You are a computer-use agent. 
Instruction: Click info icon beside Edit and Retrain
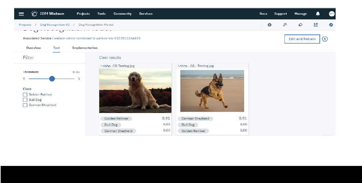pyautogui.click(x=325, y=39)
